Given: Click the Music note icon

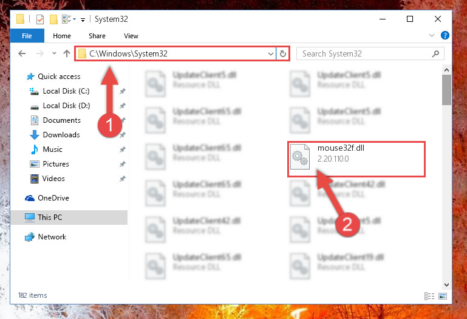Looking at the screenshot, I should 35,149.
